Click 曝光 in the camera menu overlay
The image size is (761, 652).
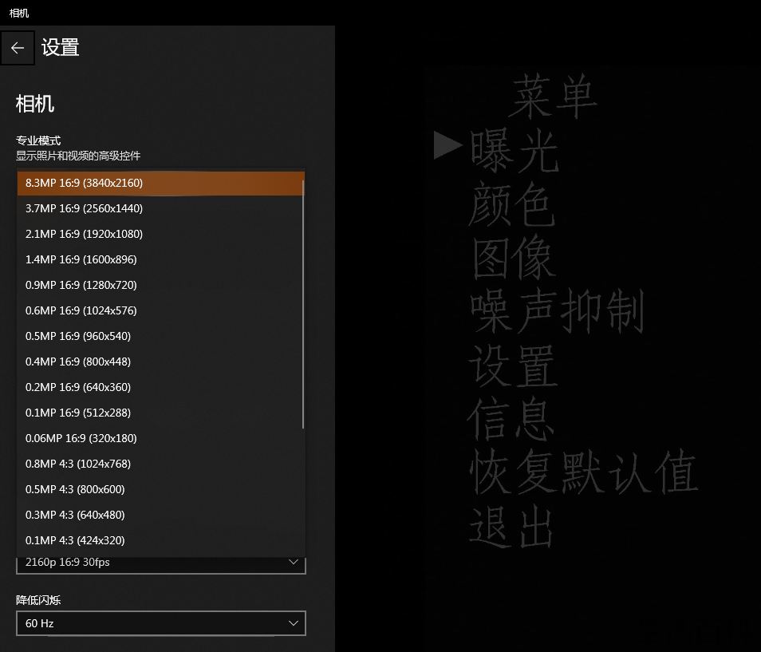pos(515,151)
